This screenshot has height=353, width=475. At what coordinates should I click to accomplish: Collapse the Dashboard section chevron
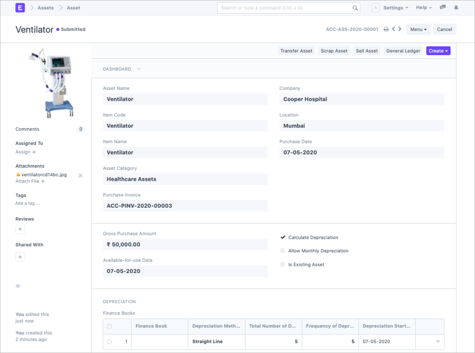[139, 69]
